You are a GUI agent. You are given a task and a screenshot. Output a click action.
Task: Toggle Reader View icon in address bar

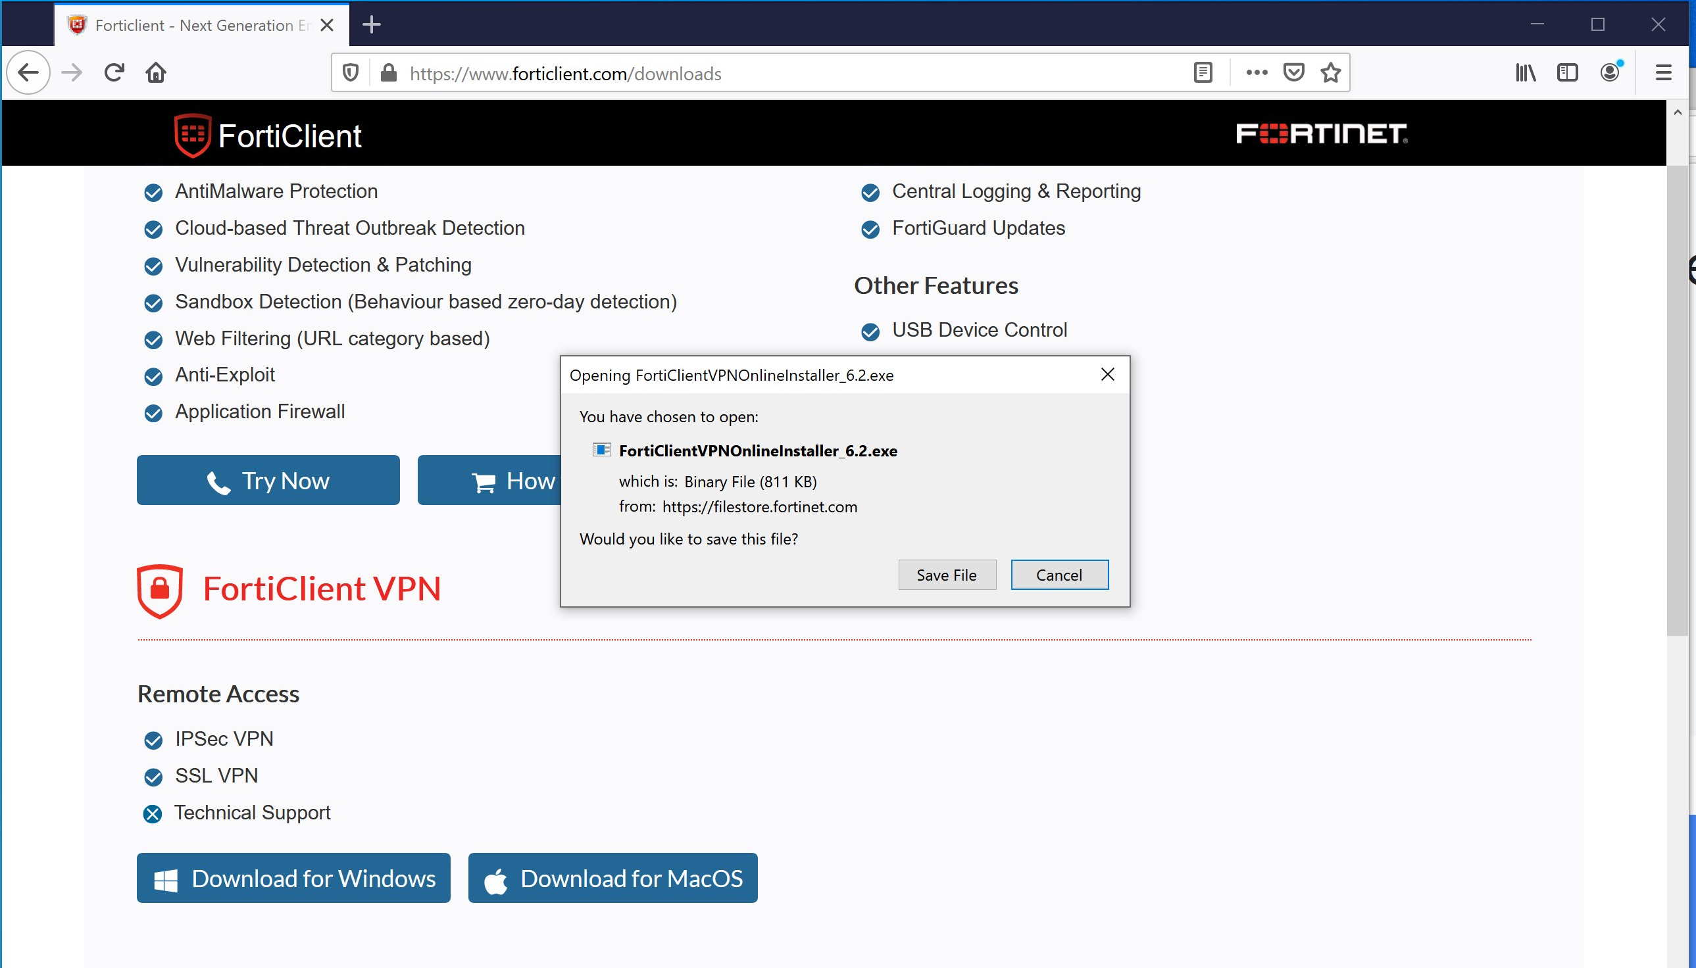[x=1203, y=72]
